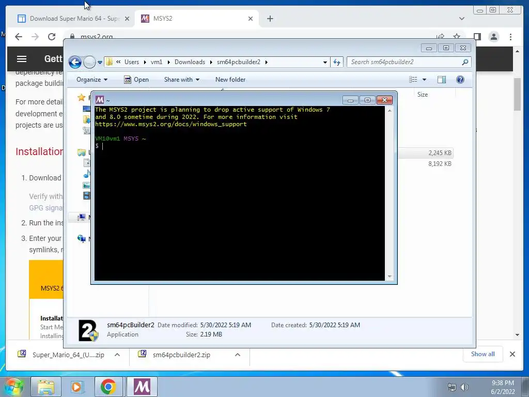Screen dimensions: 529x397
Task: Click Change your view icon
Action: pyautogui.click(x=413, y=80)
